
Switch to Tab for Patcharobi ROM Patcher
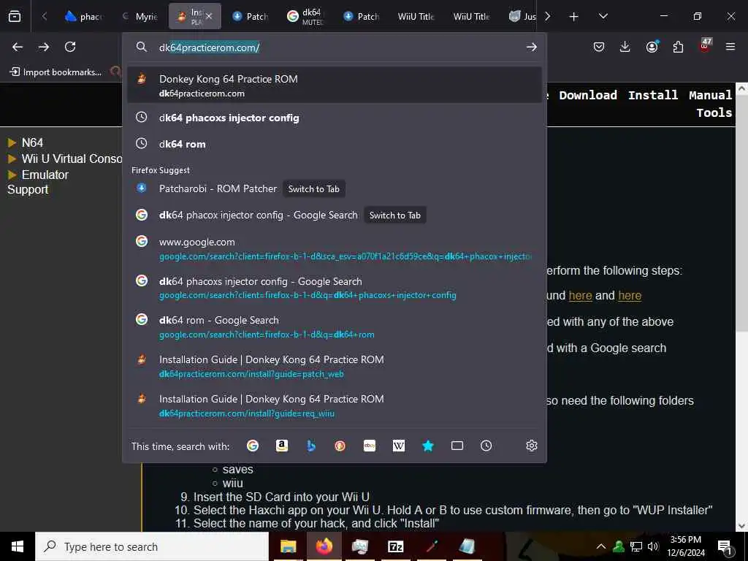click(x=313, y=189)
